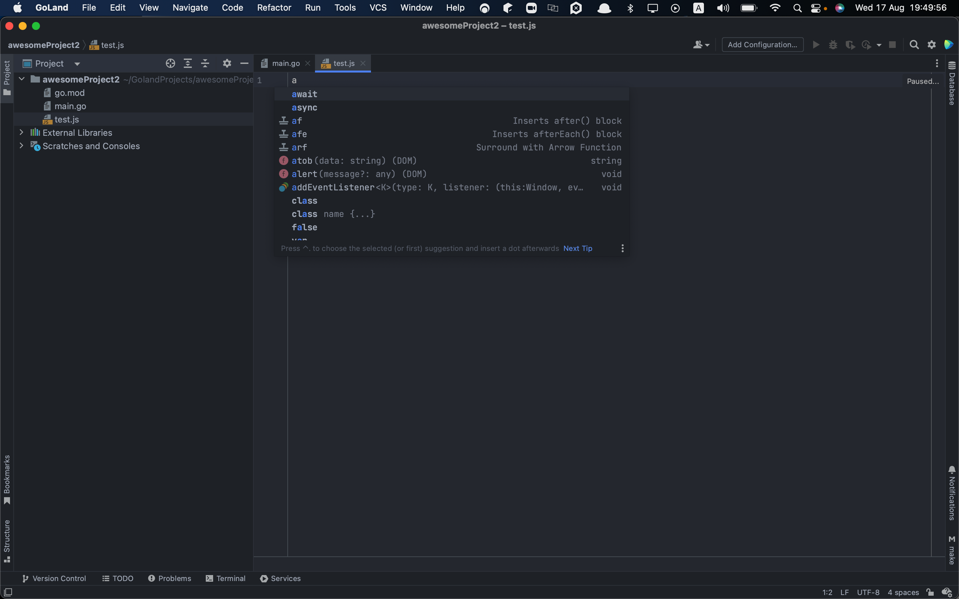The image size is (959, 599).
Task: Open the Refactor menu
Action: (274, 8)
